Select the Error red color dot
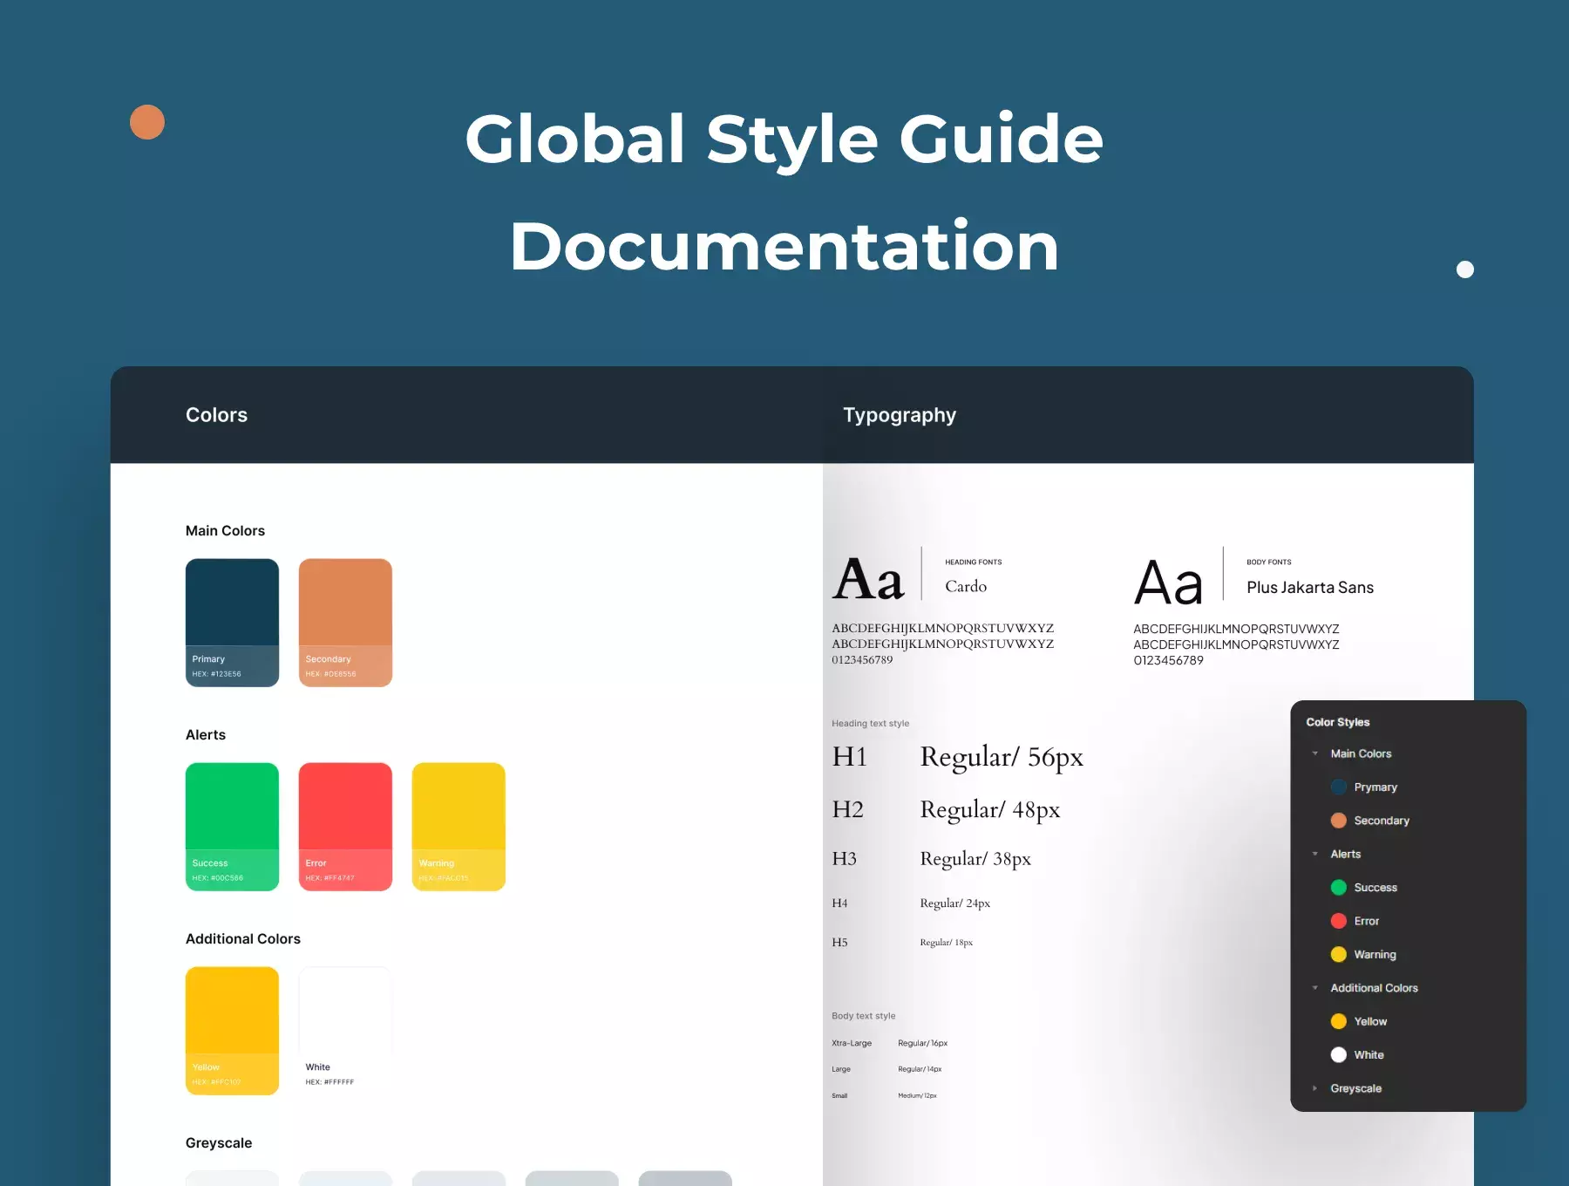1569x1186 pixels. coord(1339,921)
